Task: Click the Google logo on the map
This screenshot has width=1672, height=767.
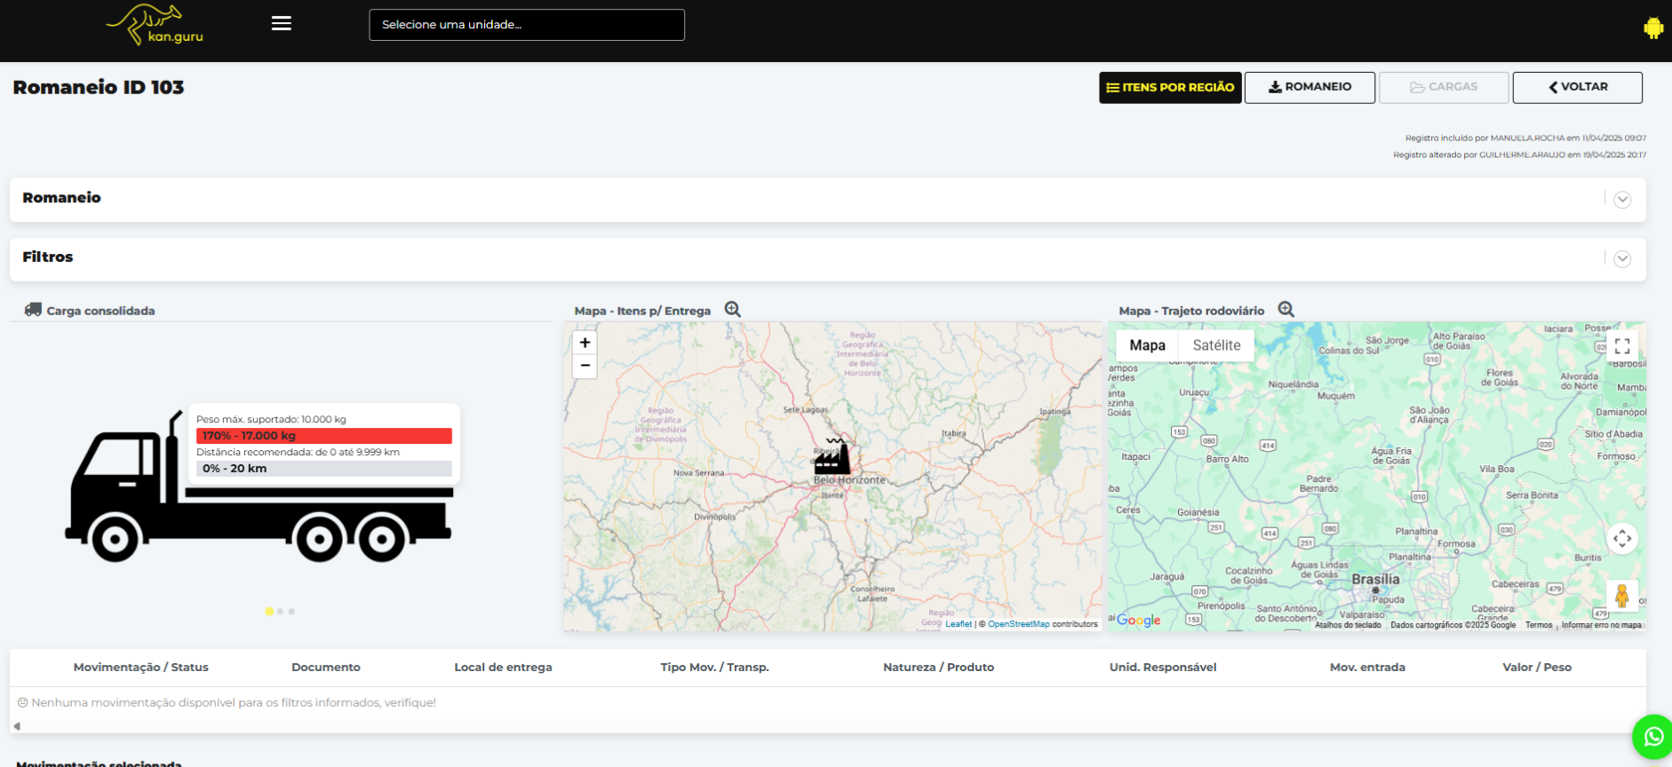Action: pos(1138,621)
